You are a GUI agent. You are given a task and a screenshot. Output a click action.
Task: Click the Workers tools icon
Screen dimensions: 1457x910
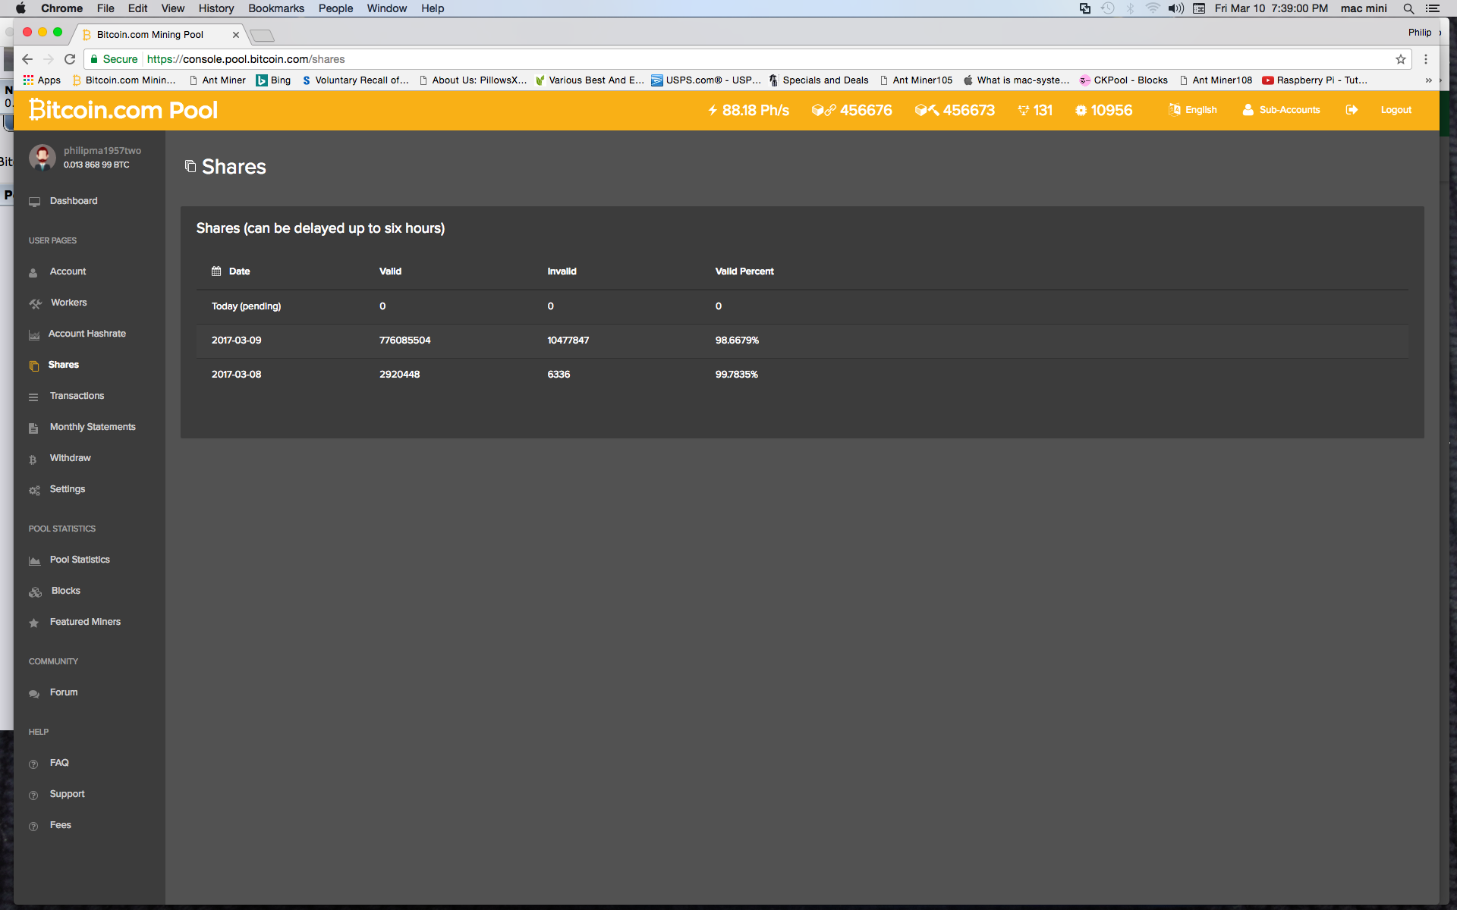pos(35,303)
